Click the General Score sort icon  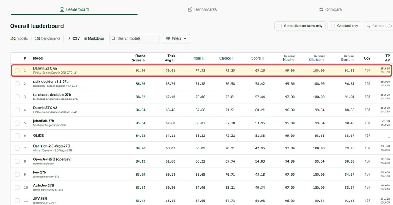coord(353,60)
